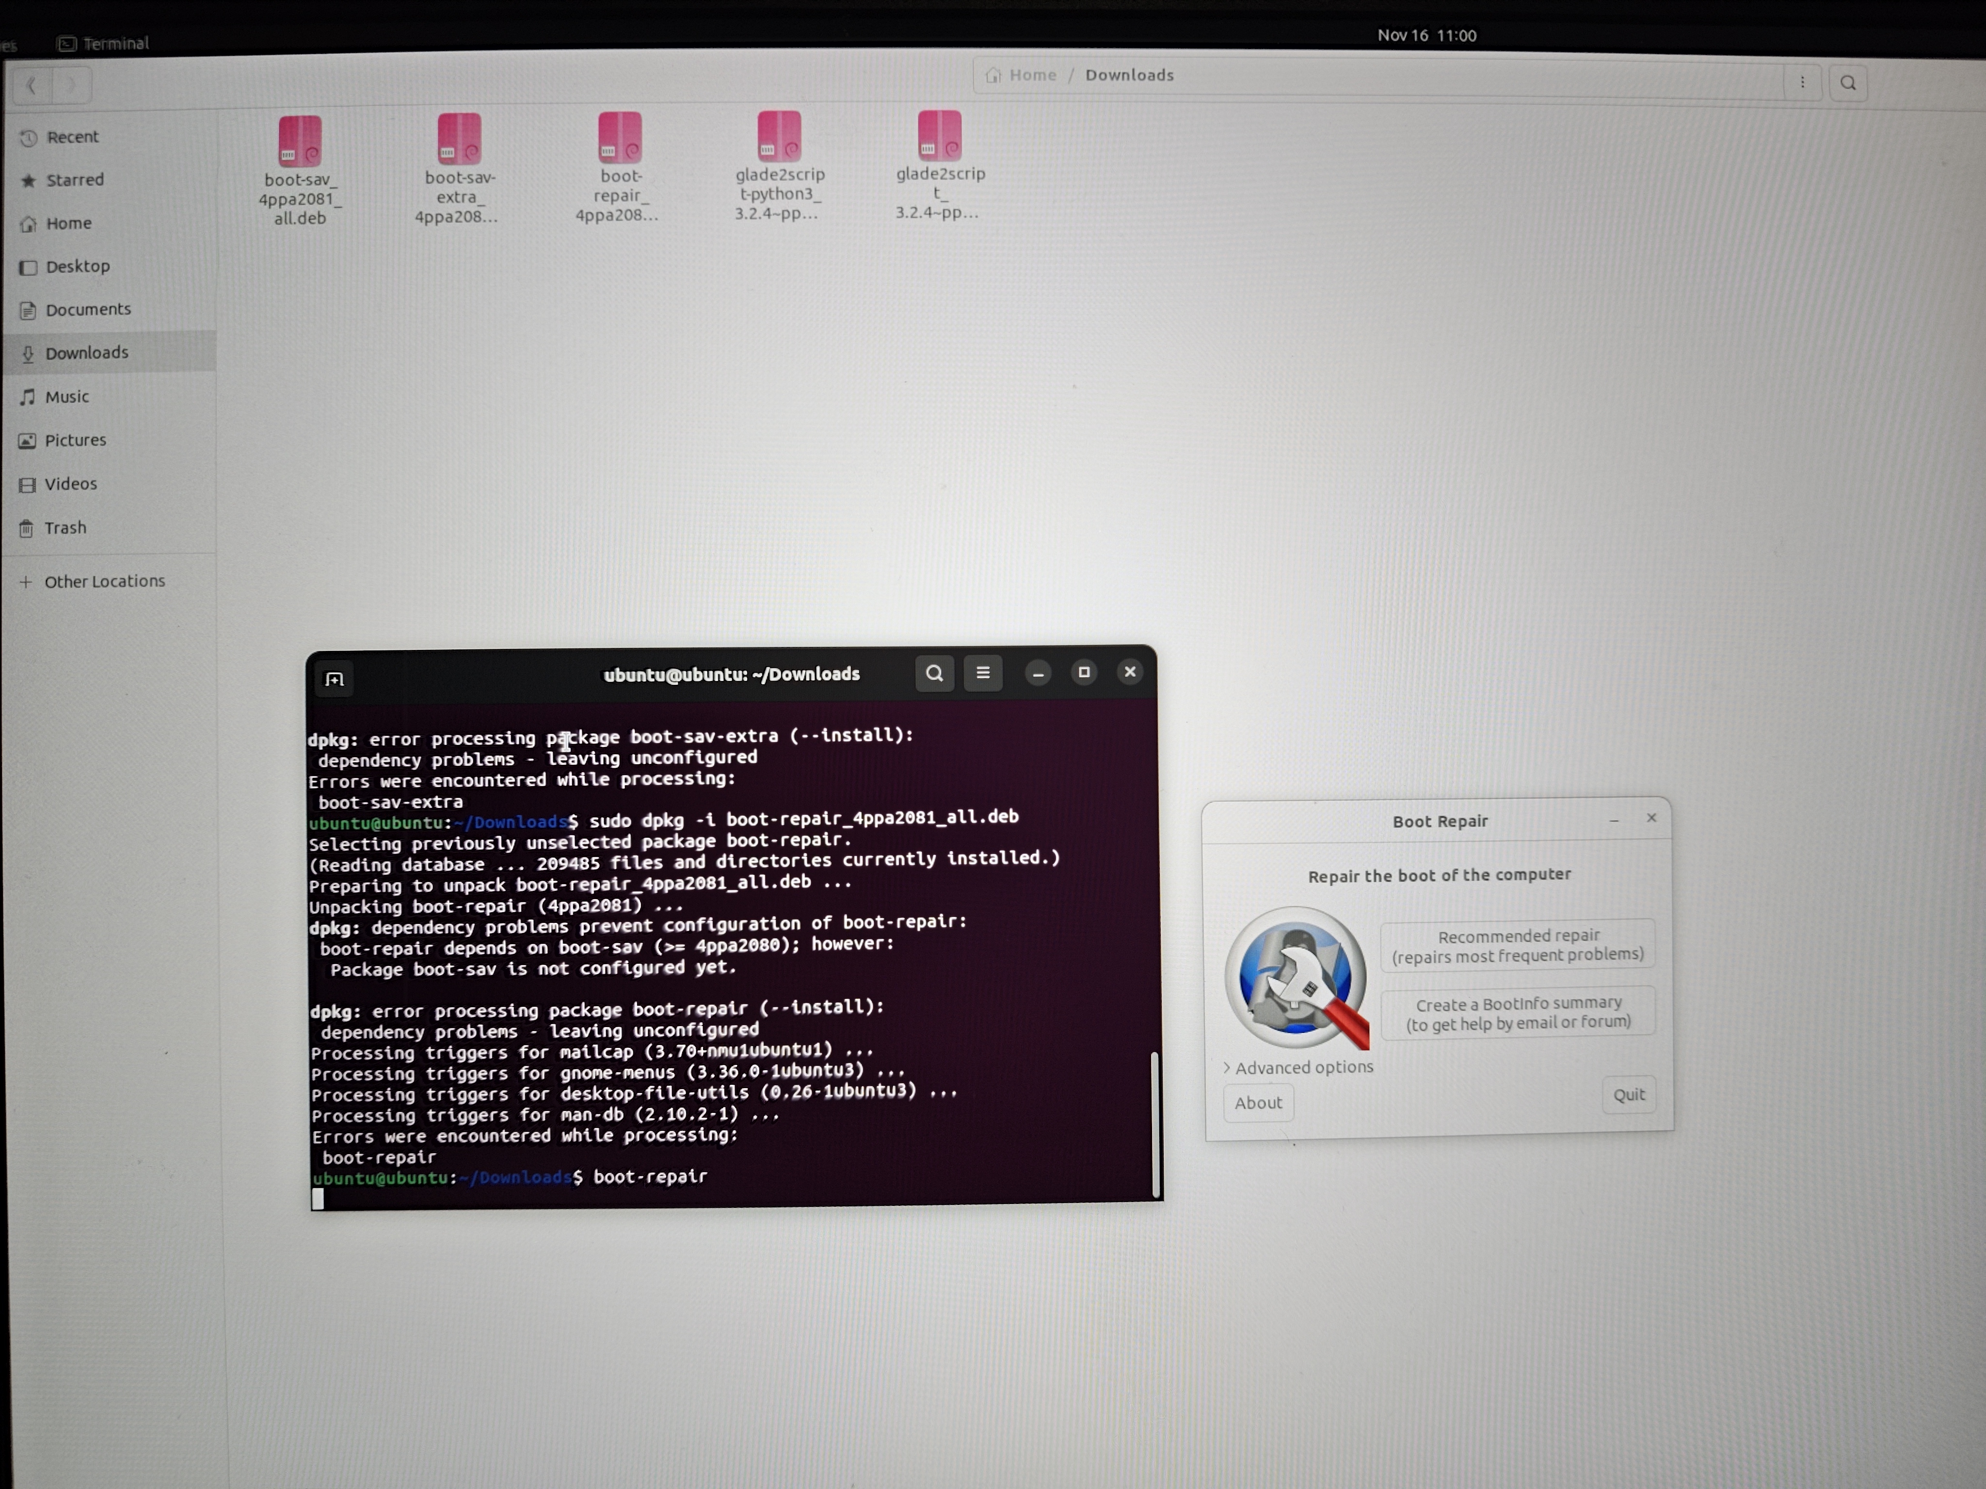The image size is (1986, 1489).
Task: Select the boot-repair deb package icon
Action: click(620, 138)
